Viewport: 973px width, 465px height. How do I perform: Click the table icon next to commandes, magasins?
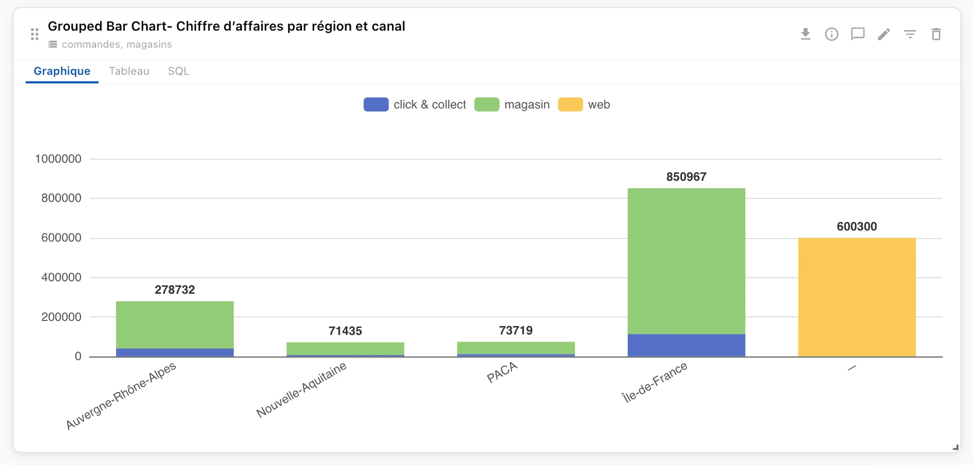(53, 44)
